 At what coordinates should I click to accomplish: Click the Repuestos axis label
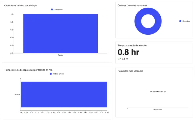[157, 110]
